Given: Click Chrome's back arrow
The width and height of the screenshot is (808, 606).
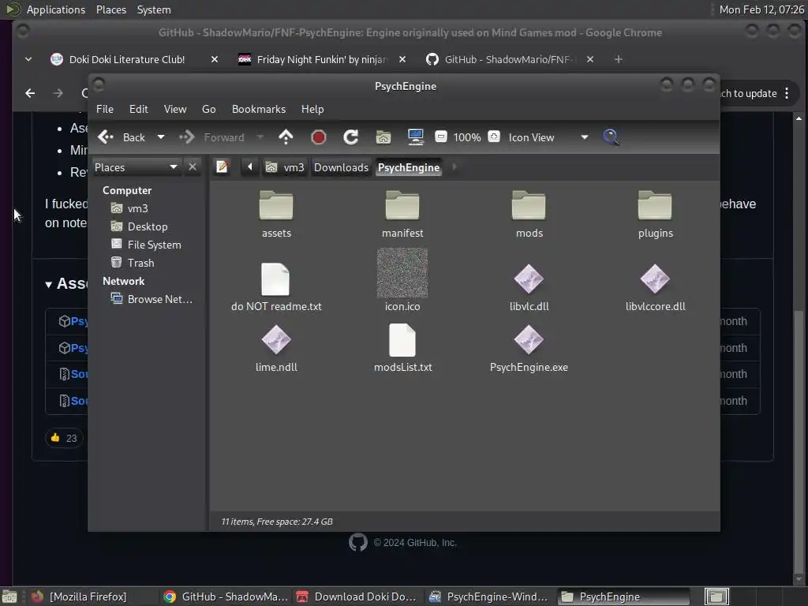Looking at the screenshot, I should (31, 93).
